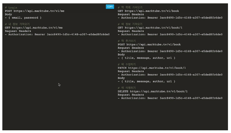Click Authorization Bearer line under POST book
This screenshot has height=133, width=231.
170,51
